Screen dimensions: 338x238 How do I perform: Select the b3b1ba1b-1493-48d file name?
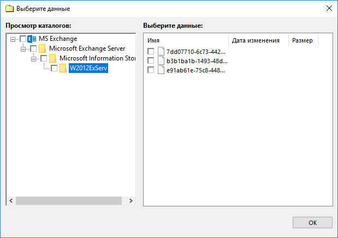(195, 61)
